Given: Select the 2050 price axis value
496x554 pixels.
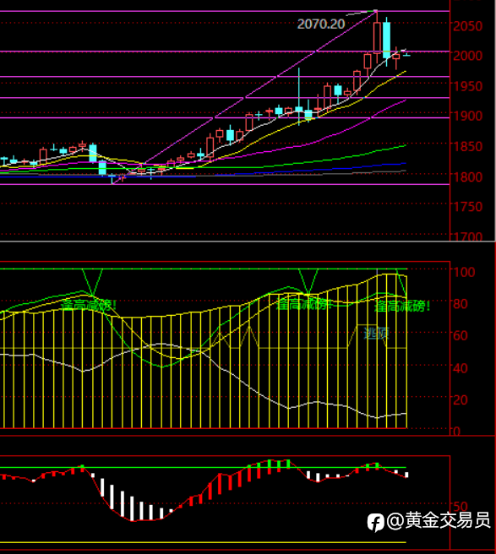Looking at the screenshot, I should click(x=468, y=26).
